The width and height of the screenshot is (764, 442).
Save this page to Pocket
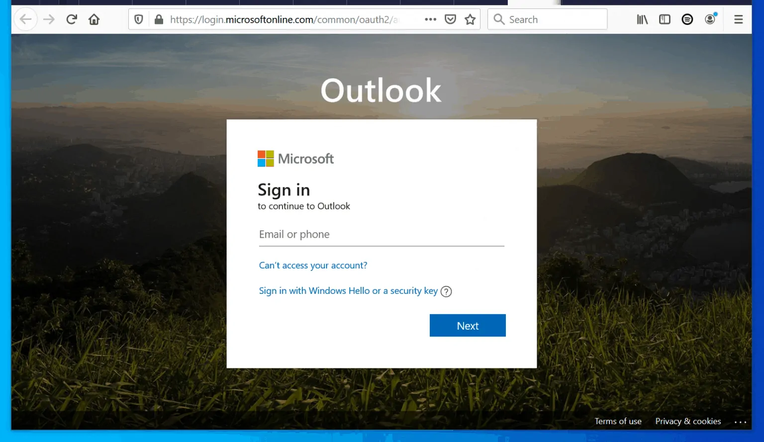tap(450, 19)
